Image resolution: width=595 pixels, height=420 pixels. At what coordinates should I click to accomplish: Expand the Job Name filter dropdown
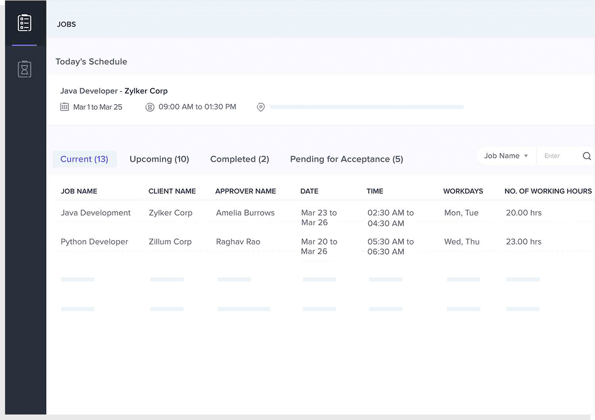506,156
